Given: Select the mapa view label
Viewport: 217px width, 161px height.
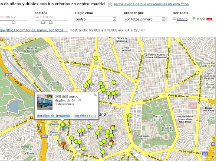Looking at the screenshot, I should click(x=201, y=19).
